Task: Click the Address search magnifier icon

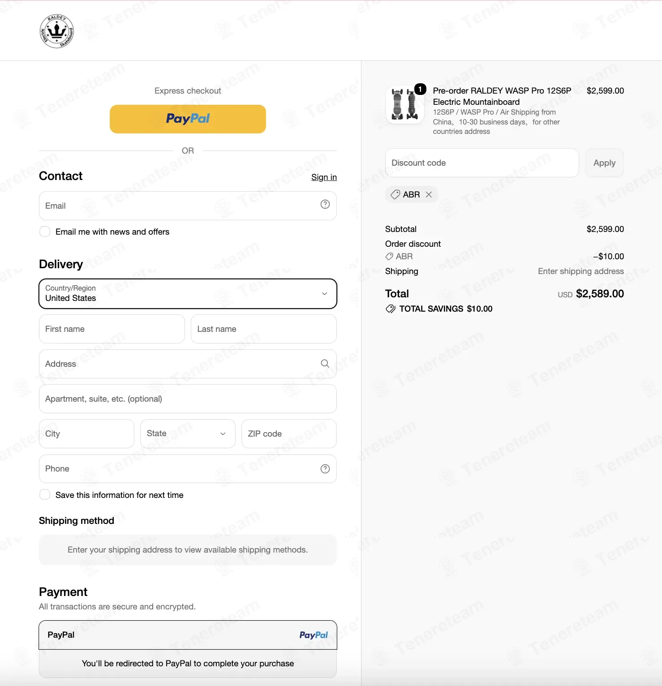Action: (325, 364)
